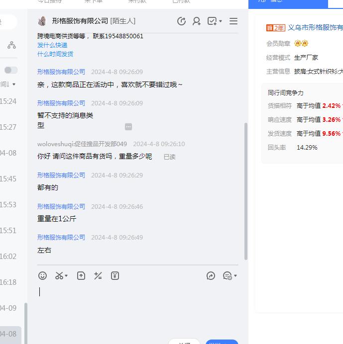Click the yen payment order icon
The height and width of the screenshot is (344, 343).
115,275
